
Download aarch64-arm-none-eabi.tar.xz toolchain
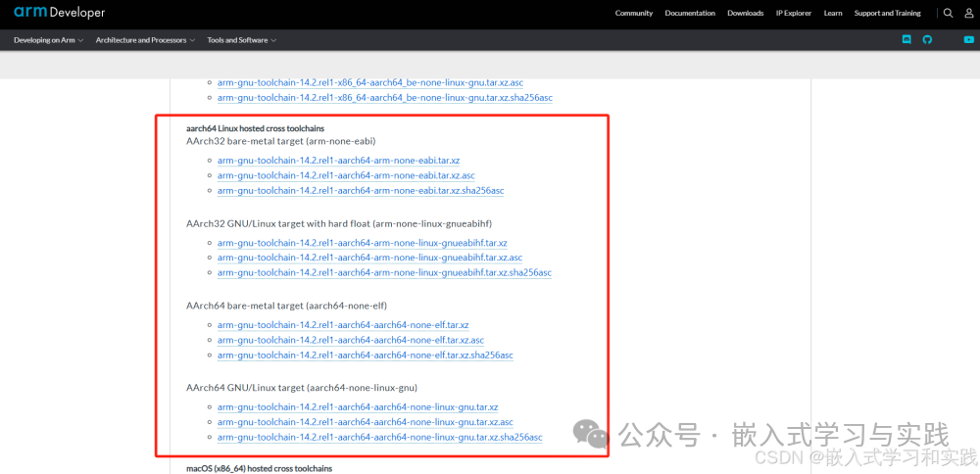(338, 161)
